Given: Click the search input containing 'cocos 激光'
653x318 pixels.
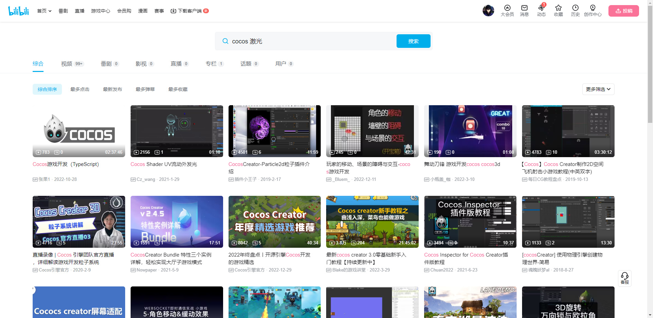Looking at the screenshot, I should point(312,41).
